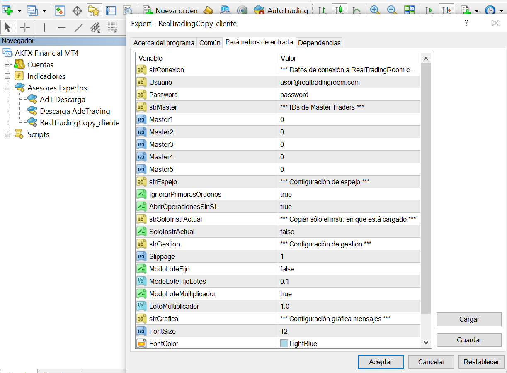
Task: Toggle the Data Window crosshair-circle icon
Action: tap(77, 10)
